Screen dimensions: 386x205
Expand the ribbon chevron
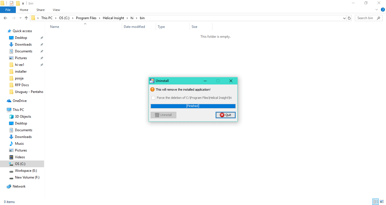pyautogui.click(x=377, y=10)
